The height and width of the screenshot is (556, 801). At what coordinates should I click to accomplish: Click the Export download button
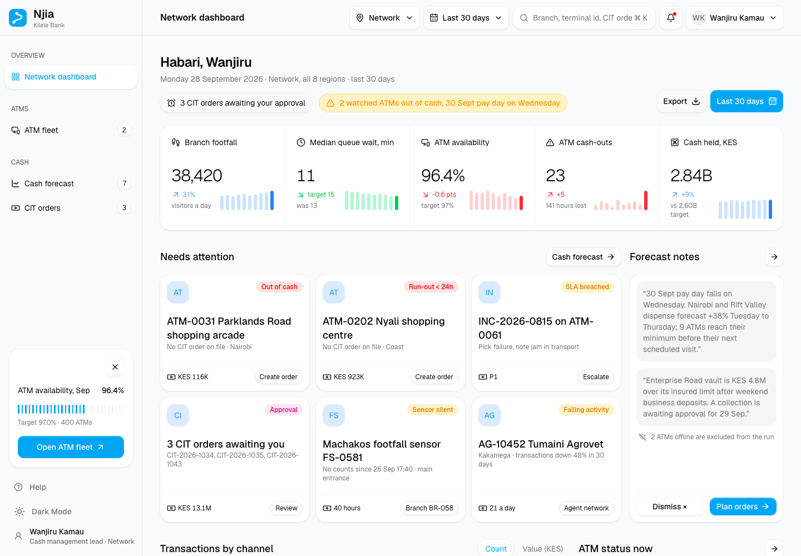pyautogui.click(x=681, y=101)
